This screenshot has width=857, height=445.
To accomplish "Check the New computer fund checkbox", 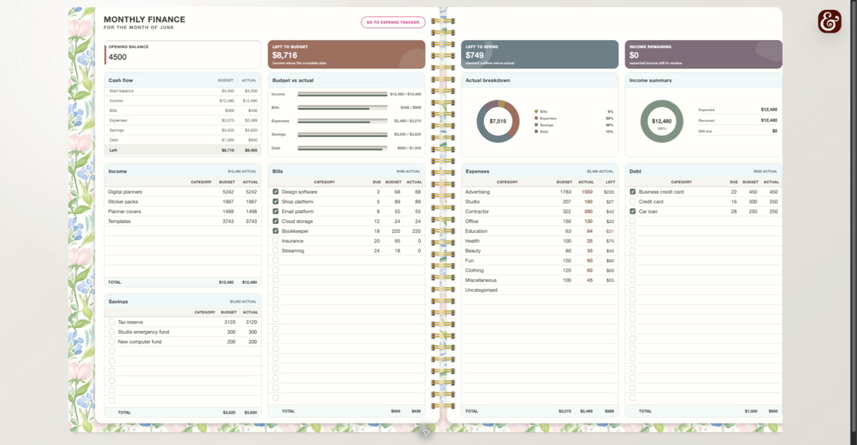I will [x=111, y=342].
